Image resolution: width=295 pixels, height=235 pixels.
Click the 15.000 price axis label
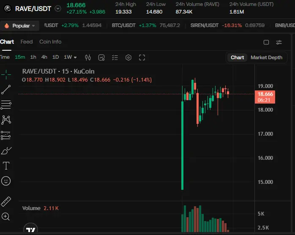(x=265, y=182)
